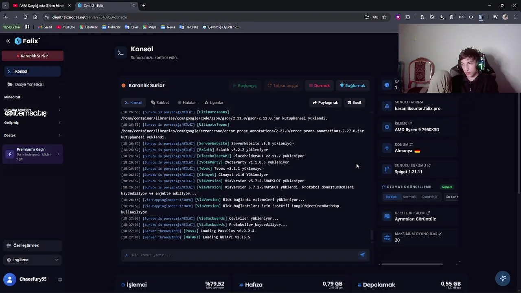Switch to the Hatalar tab

[187, 103]
